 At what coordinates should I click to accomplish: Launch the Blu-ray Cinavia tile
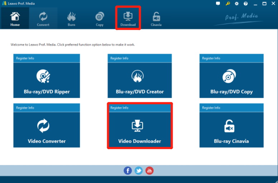(x=231, y=129)
